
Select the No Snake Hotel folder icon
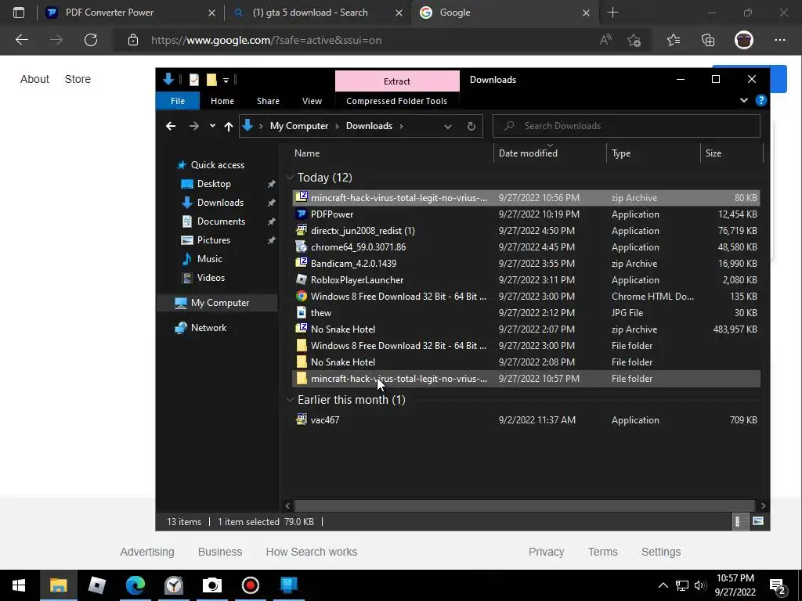click(x=302, y=362)
